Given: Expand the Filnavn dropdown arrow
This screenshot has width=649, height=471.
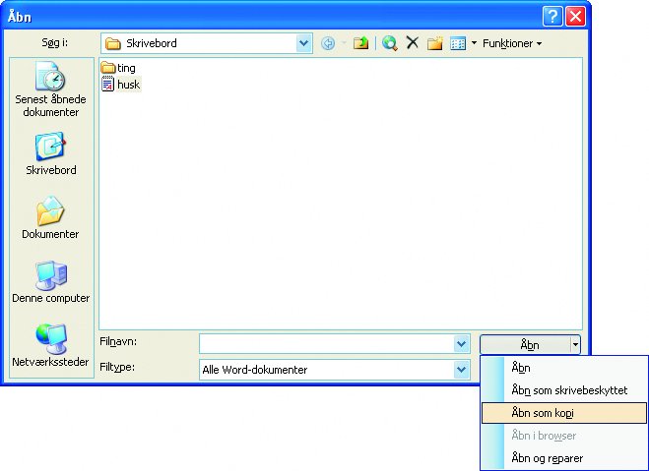Looking at the screenshot, I should (462, 344).
